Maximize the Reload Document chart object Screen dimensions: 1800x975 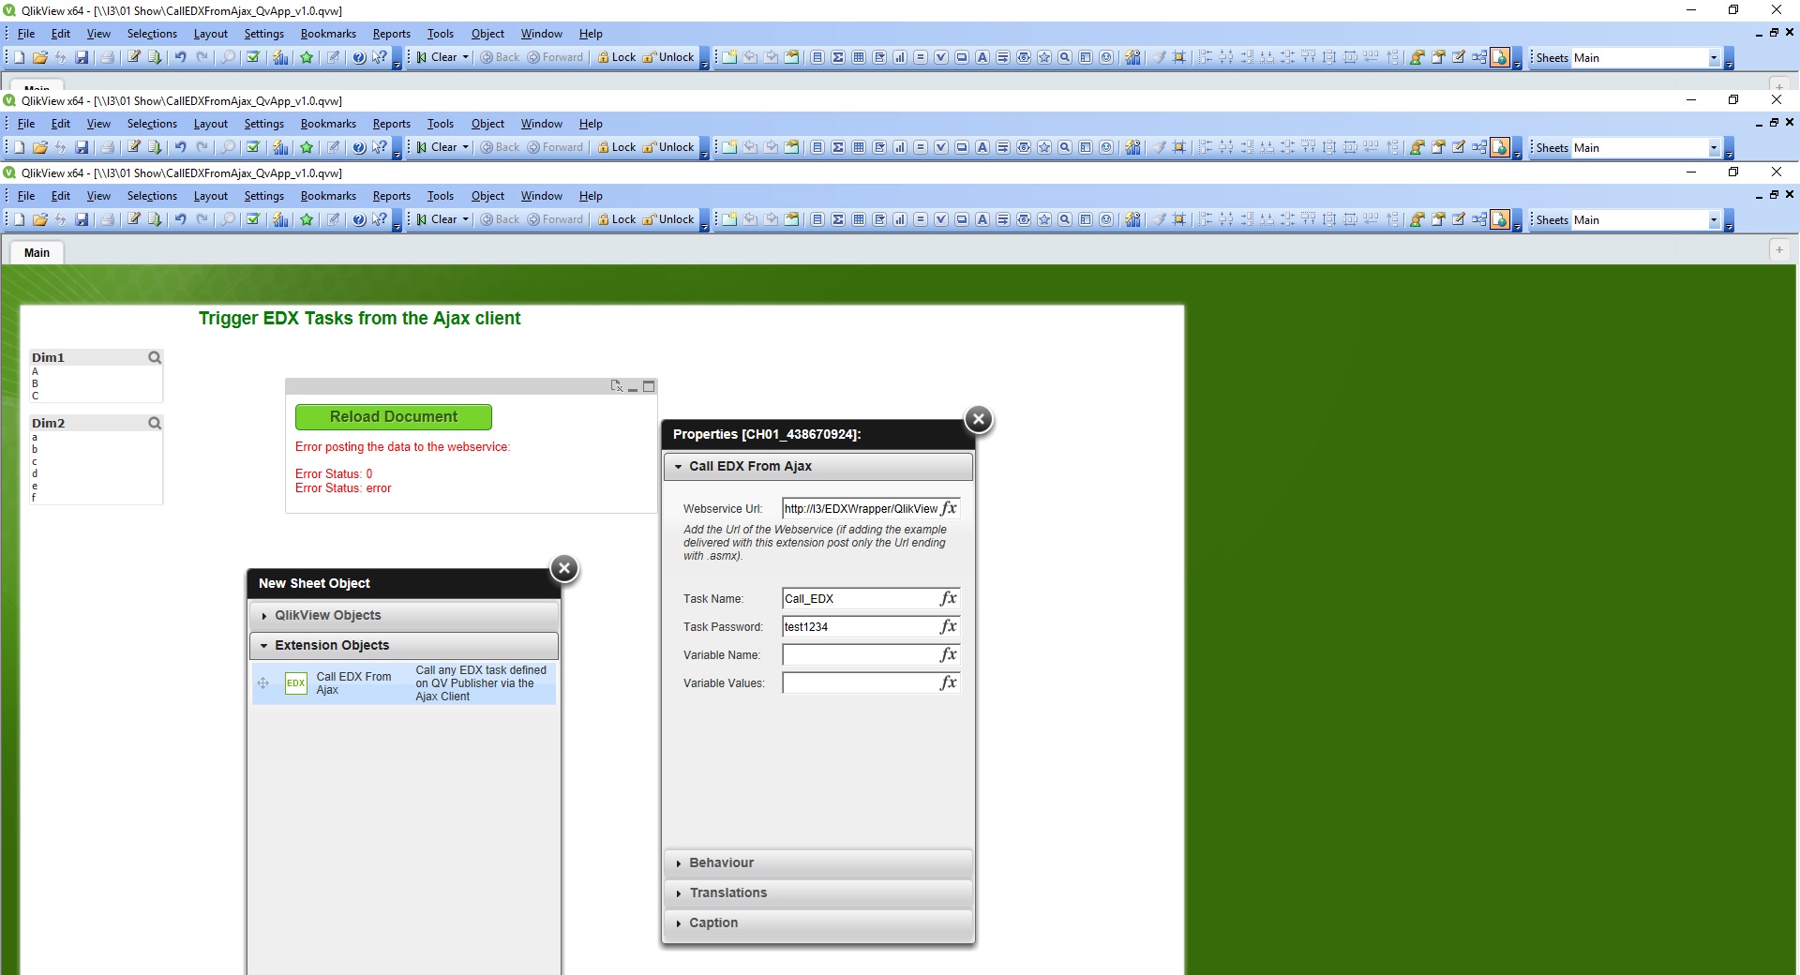(x=649, y=386)
